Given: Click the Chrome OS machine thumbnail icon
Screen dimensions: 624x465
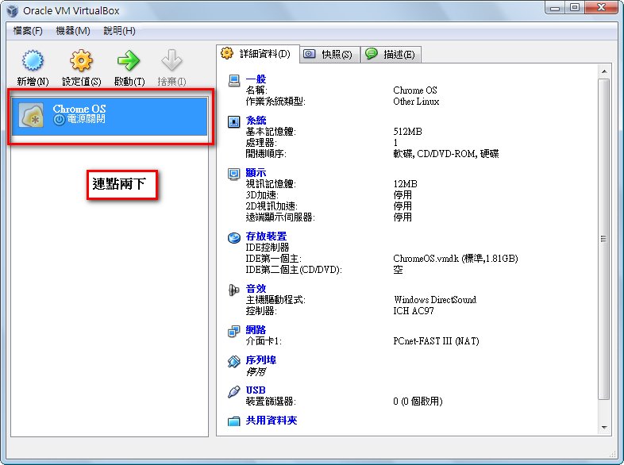Looking at the screenshot, I should pos(32,116).
